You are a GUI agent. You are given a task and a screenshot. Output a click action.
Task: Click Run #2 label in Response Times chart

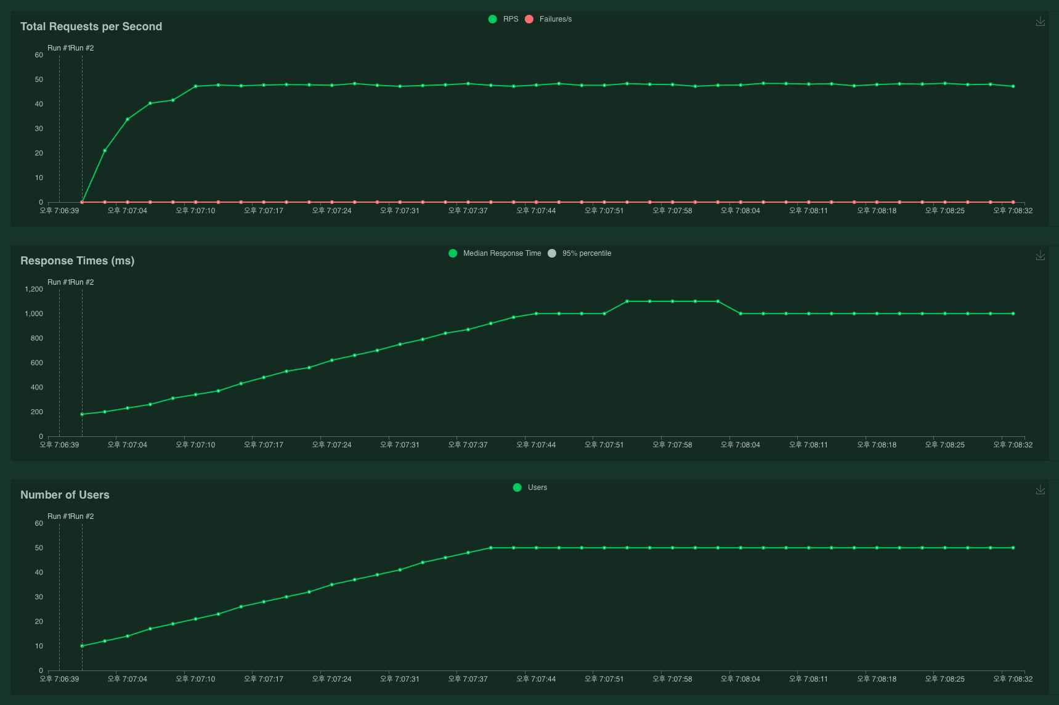(x=83, y=282)
